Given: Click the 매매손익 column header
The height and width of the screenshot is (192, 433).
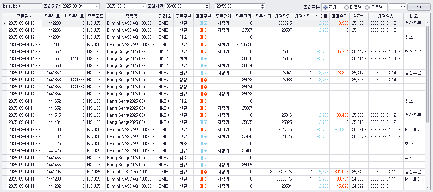Looking at the screenshot, I should click(339, 16).
